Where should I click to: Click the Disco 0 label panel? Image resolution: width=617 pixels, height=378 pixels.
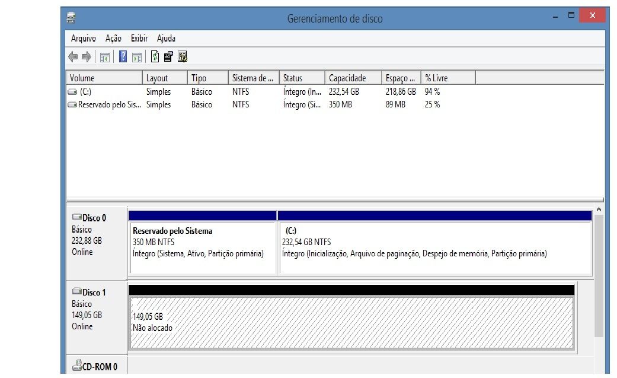[x=97, y=243]
